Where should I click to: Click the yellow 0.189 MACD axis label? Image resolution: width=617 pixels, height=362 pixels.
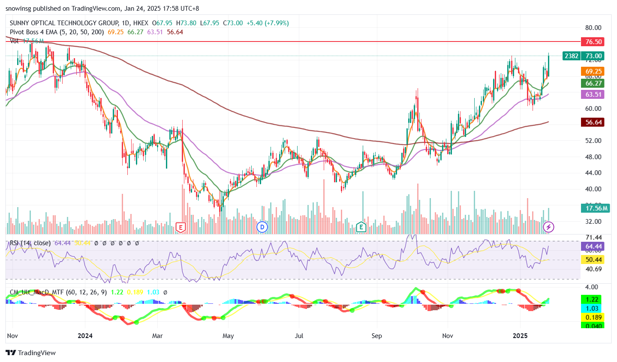tap(592, 317)
